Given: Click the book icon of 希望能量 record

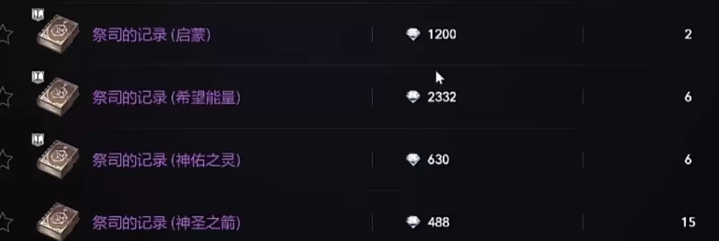Looking at the screenshot, I should tap(58, 97).
